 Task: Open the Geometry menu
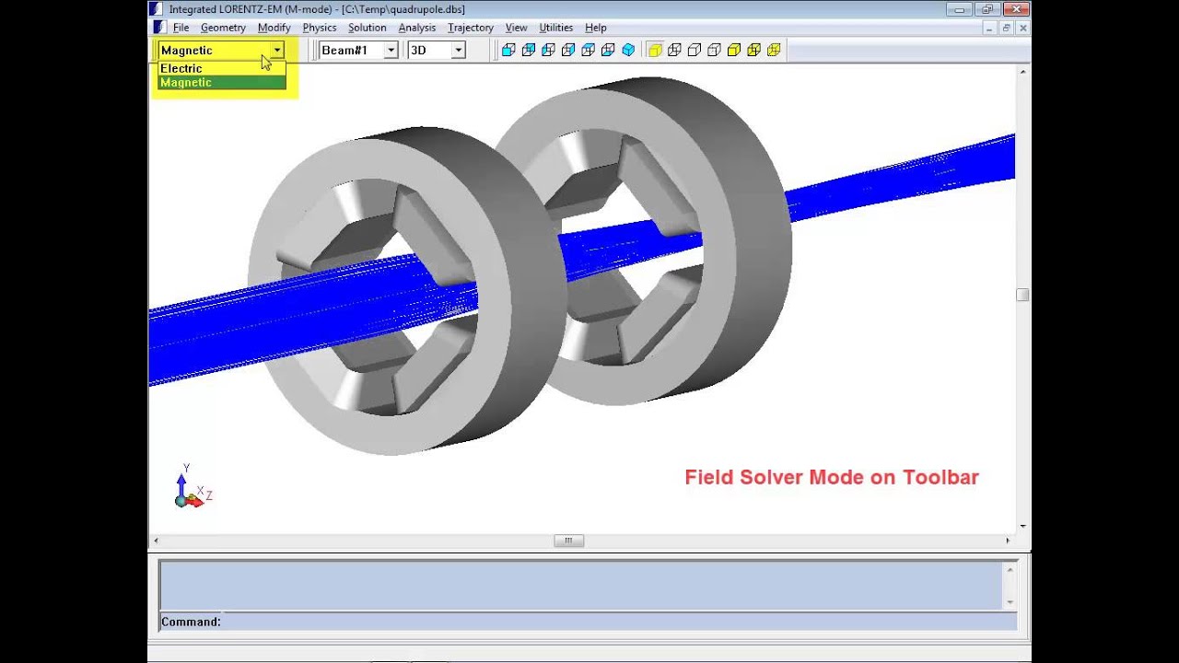coord(223,28)
